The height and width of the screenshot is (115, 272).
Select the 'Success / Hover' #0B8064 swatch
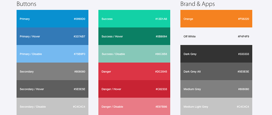(x=134, y=36)
